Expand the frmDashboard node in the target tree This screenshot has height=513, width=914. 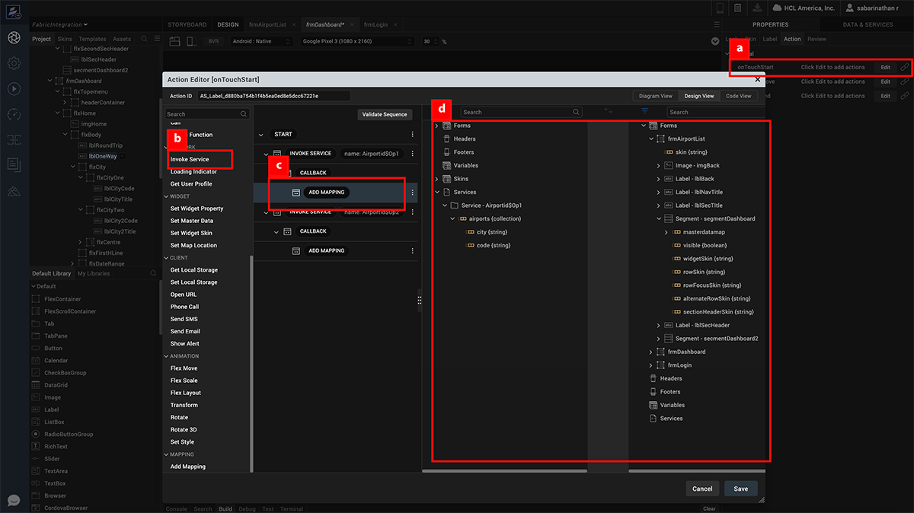pos(651,352)
